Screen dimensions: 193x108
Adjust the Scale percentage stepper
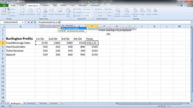click(92, 16)
